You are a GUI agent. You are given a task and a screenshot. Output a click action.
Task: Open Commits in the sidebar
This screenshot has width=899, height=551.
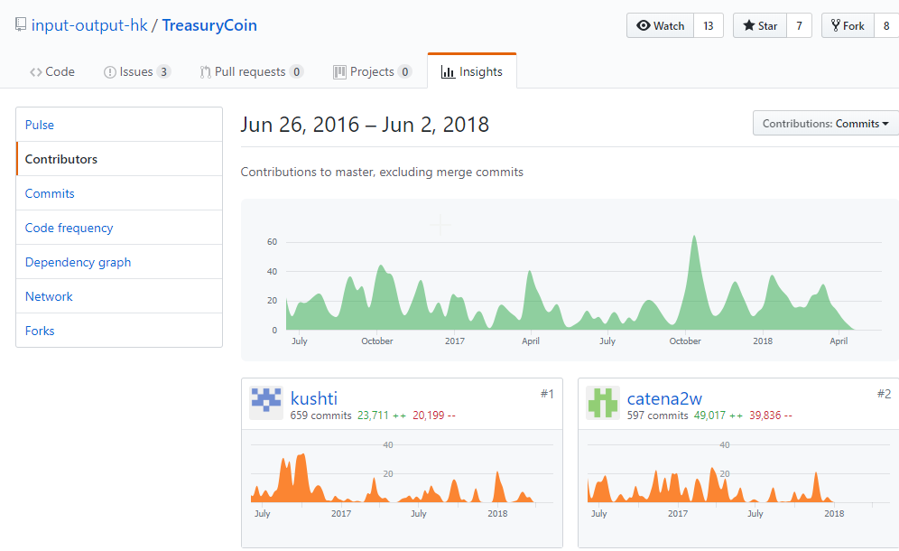click(119, 193)
